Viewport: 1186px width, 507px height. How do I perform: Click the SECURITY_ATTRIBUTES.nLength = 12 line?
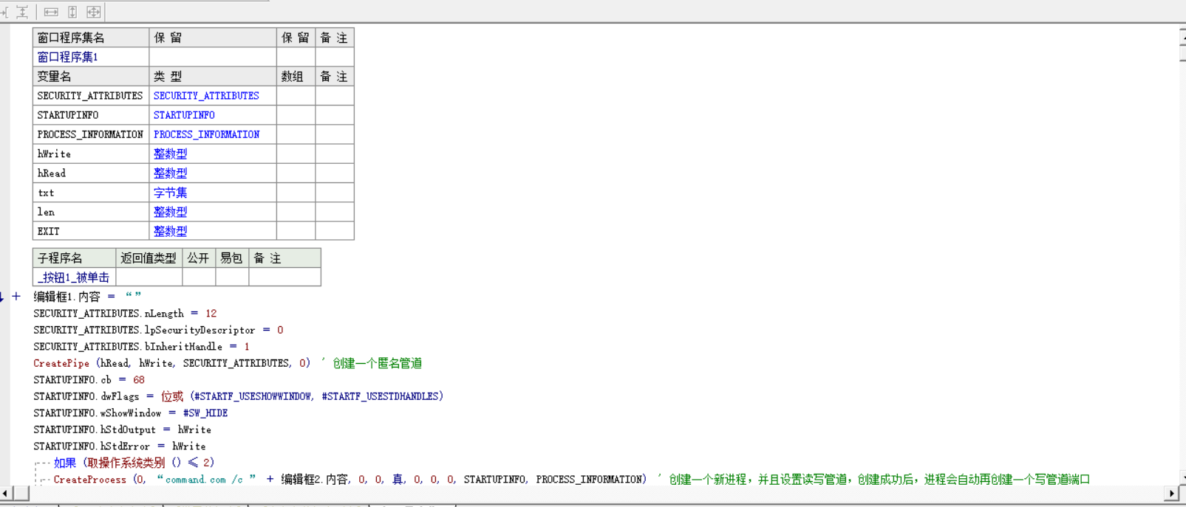tap(125, 314)
